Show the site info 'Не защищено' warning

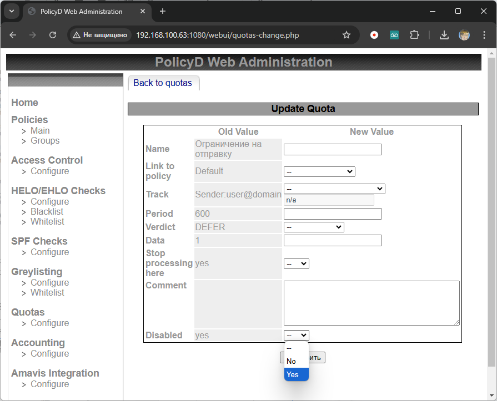pyautogui.click(x=100, y=35)
